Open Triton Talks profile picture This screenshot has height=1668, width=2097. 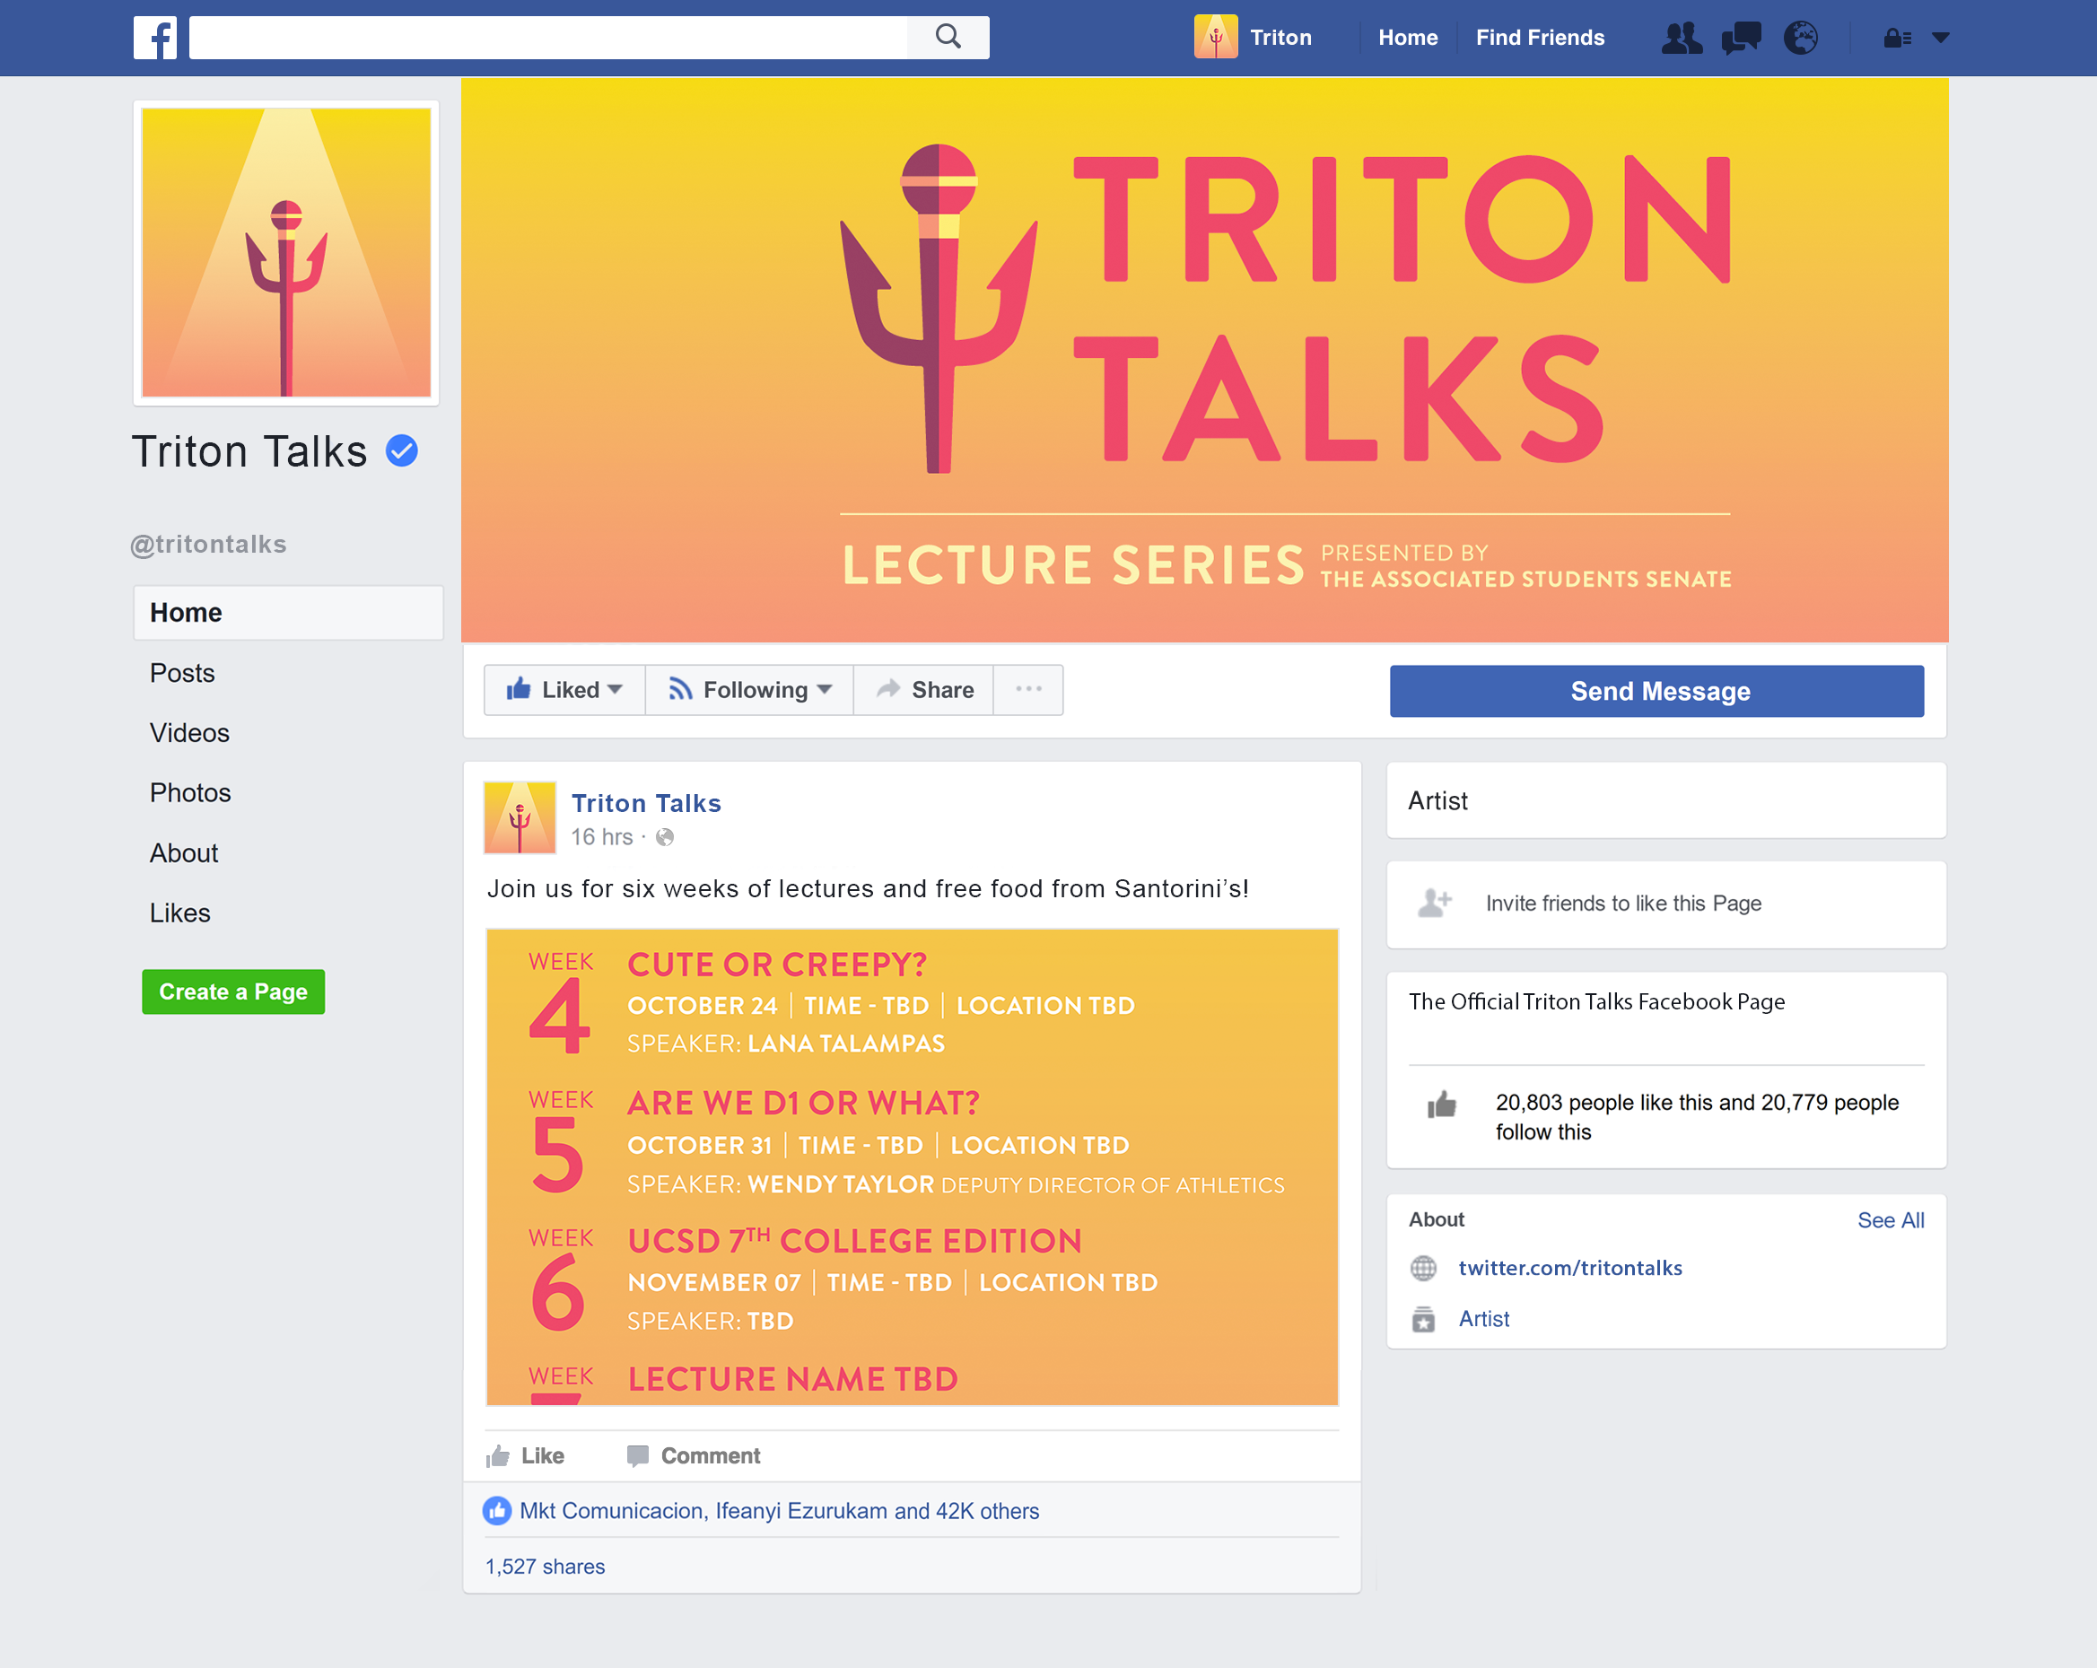click(x=286, y=252)
